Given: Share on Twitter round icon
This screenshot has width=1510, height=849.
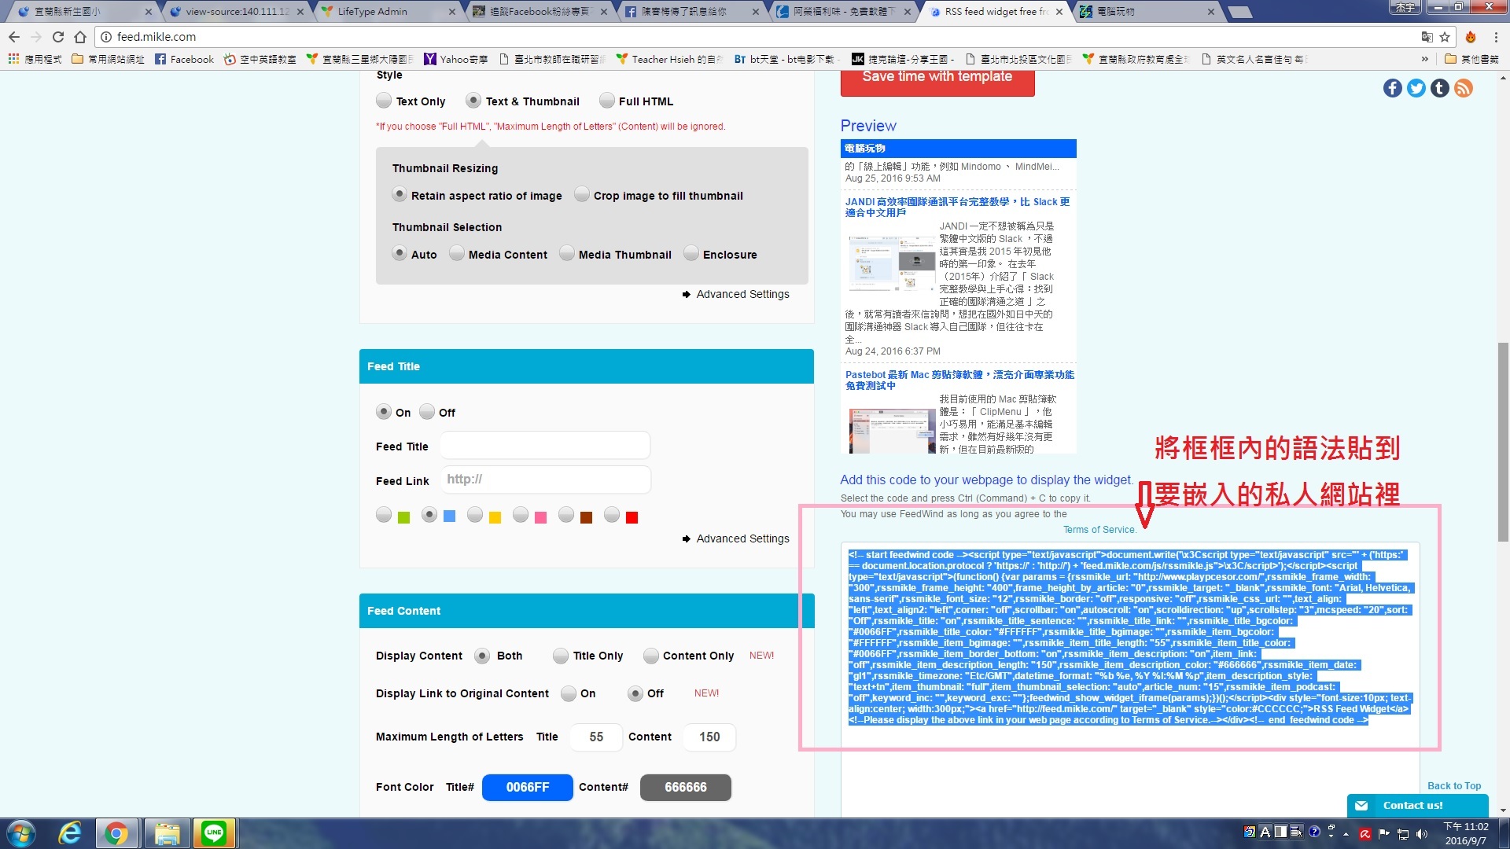Looking at the screenshot, I should [x=1416, y=88].
